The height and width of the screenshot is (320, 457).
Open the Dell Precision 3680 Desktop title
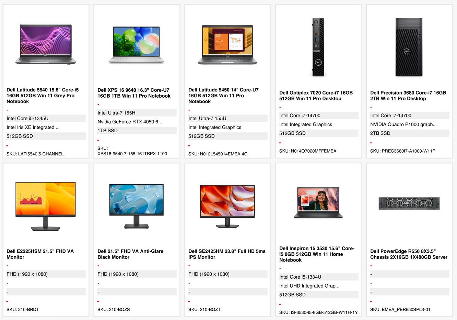coord(408,96)
